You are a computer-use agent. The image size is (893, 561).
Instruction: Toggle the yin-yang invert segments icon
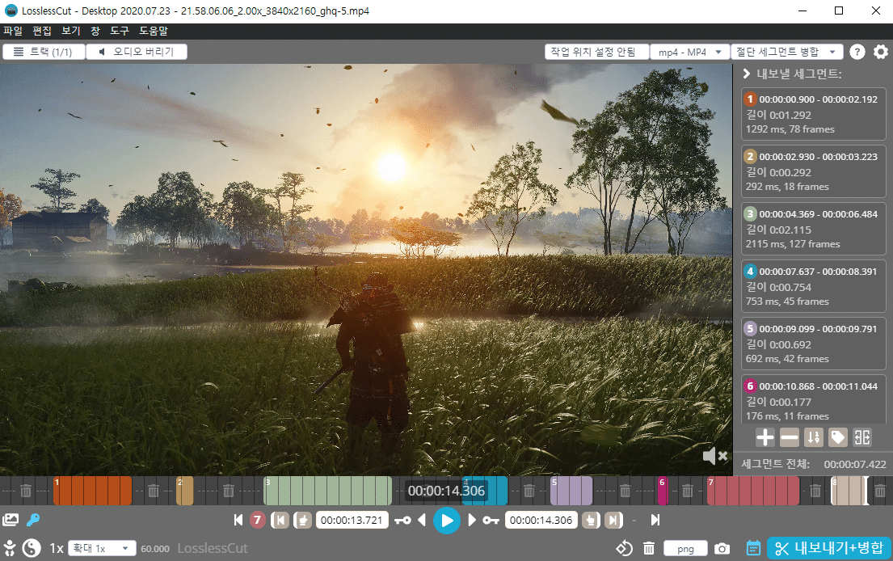(x=32, y=548)
